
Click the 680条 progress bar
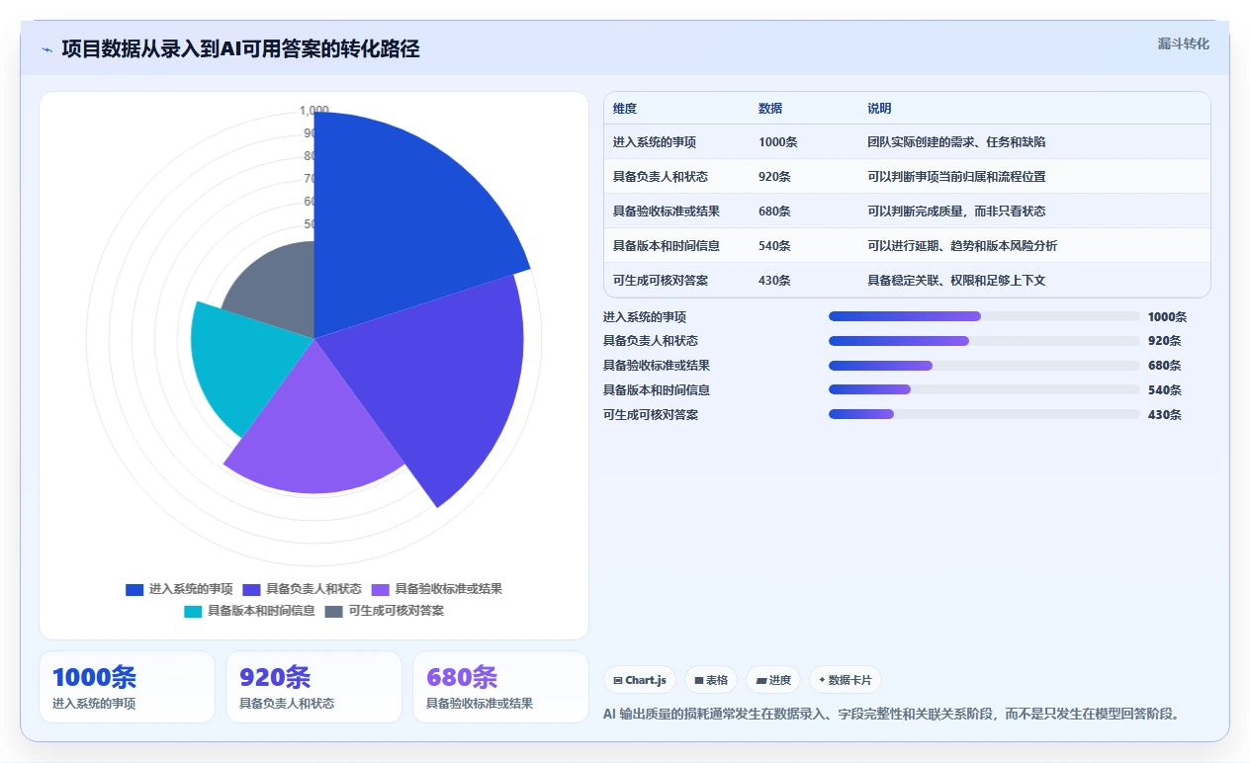pyautogui.click(x=984, y=366)
